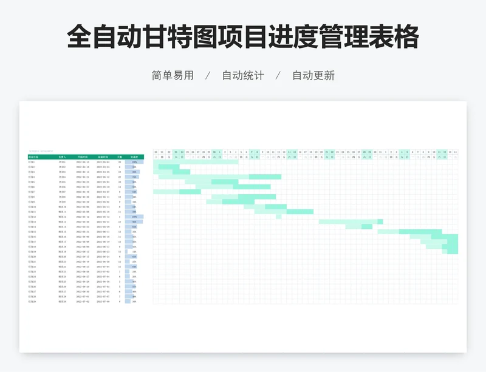The width and height of the screenshot is (486, 372).
Task: Click the 简单易用 subtitle text
Action: [x=173, y=76]
